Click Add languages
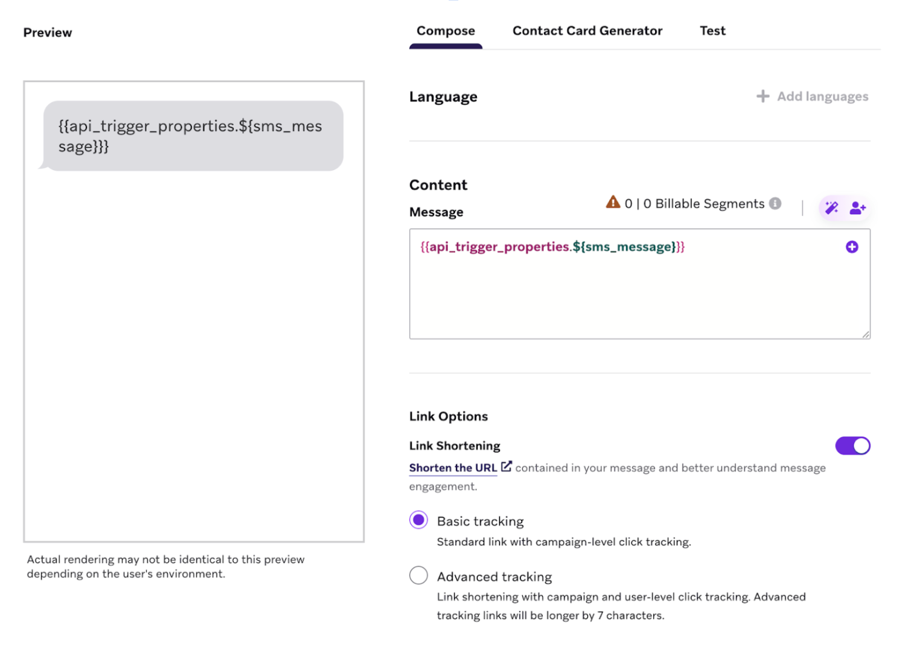Image resolution: width=905 pixels, height=646 pixels. 822,96
